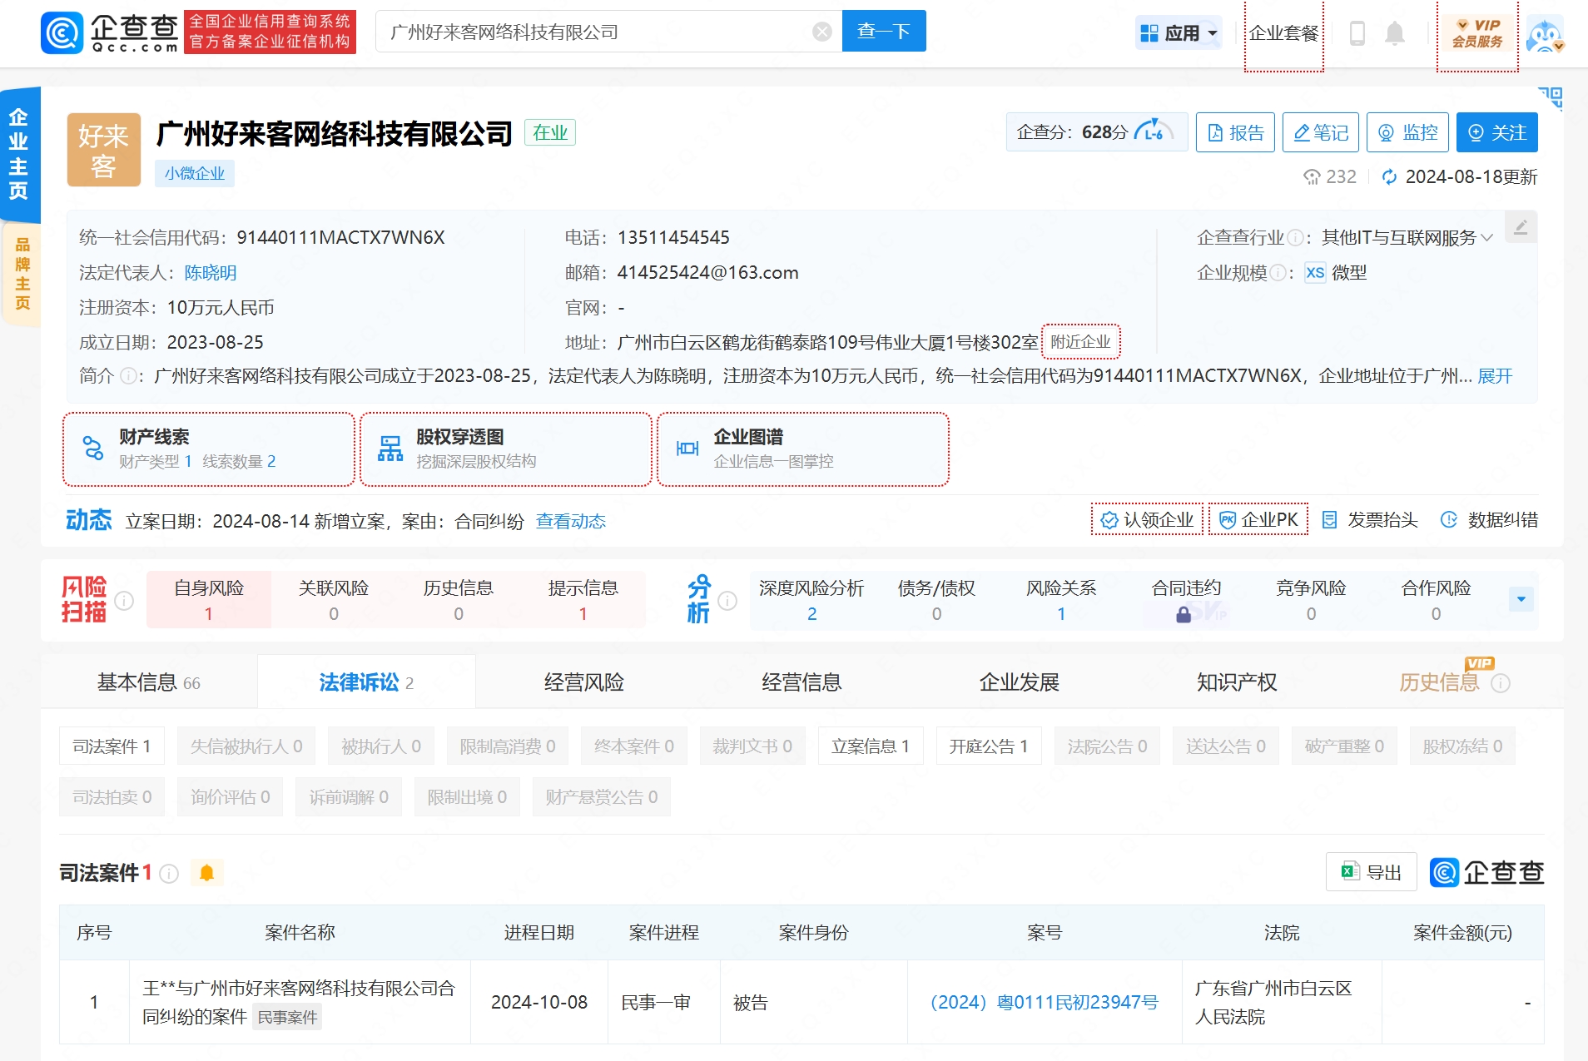
Task: Open the 知识产权 tab
Action: click(x=1237, y=683)
